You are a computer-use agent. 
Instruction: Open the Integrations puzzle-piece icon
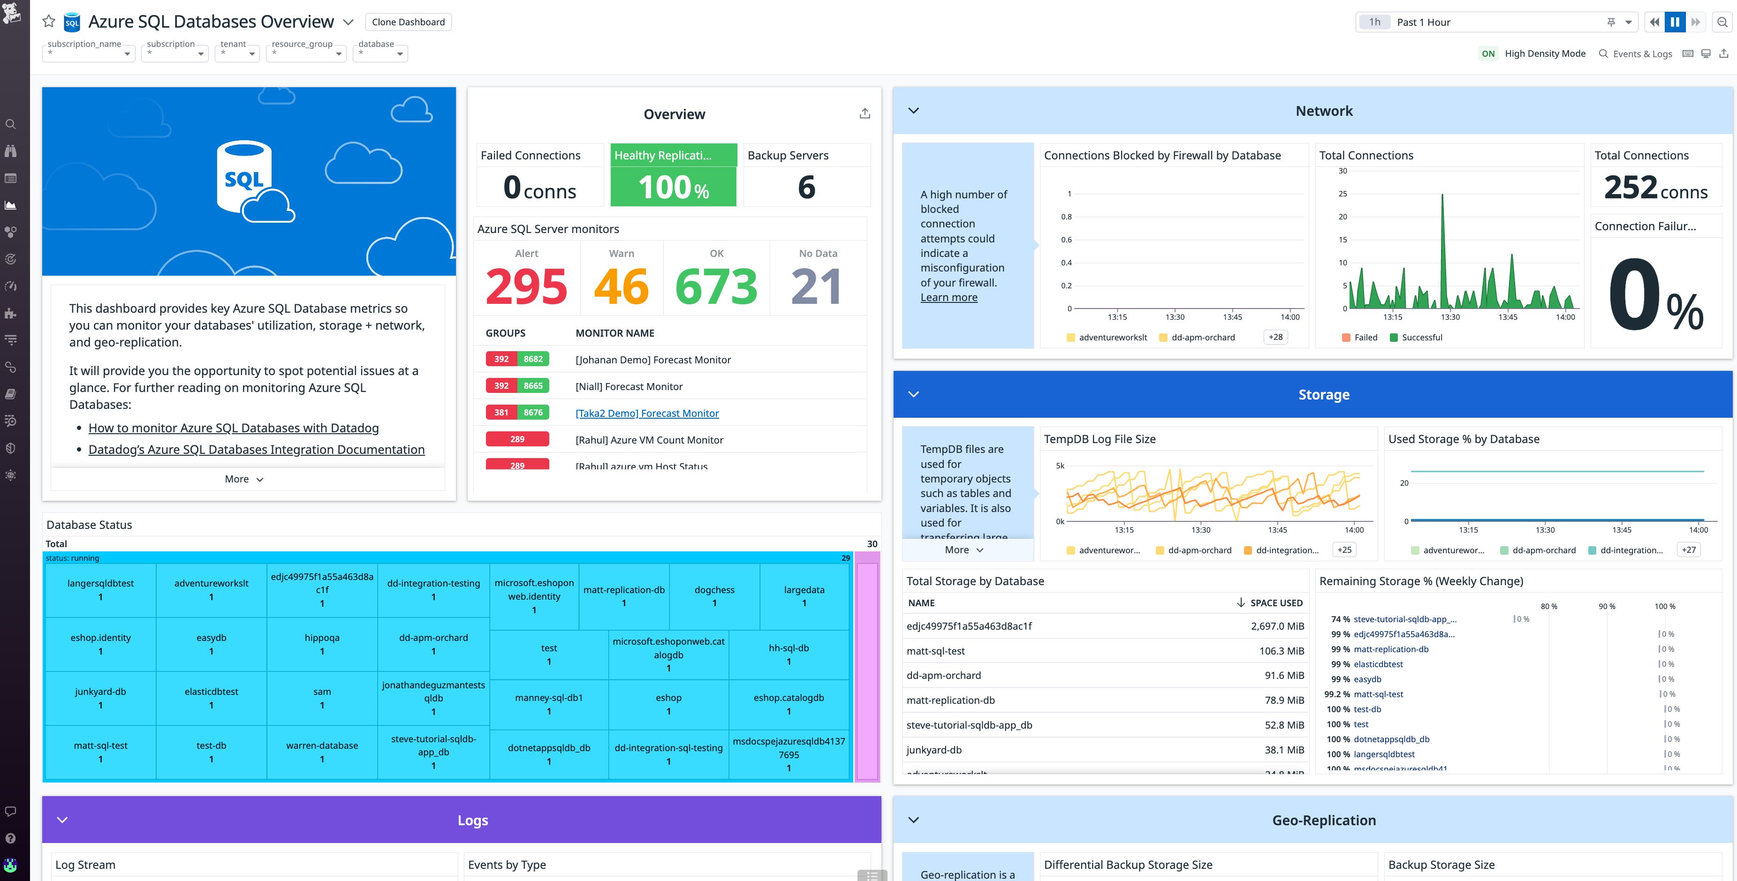11,313
